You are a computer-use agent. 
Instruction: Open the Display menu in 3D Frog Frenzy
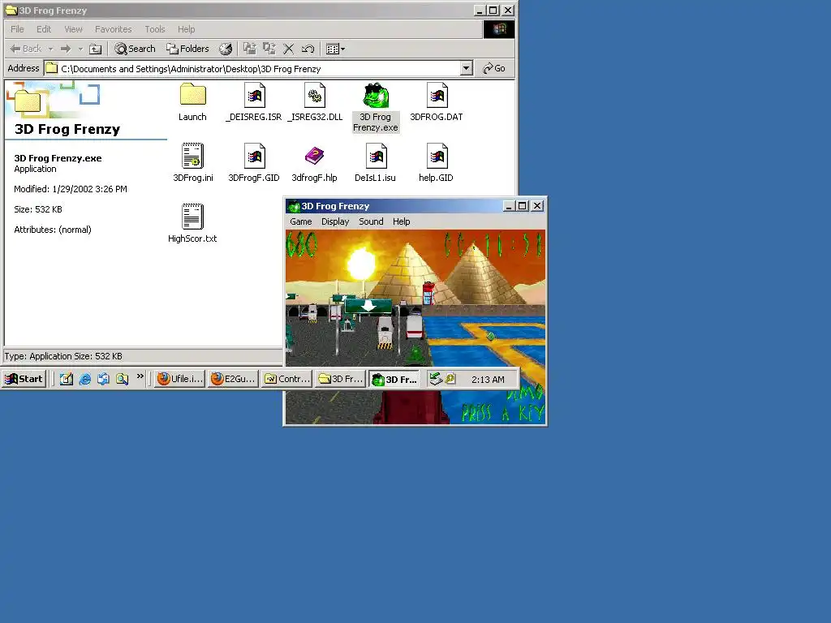coord(335,221)
